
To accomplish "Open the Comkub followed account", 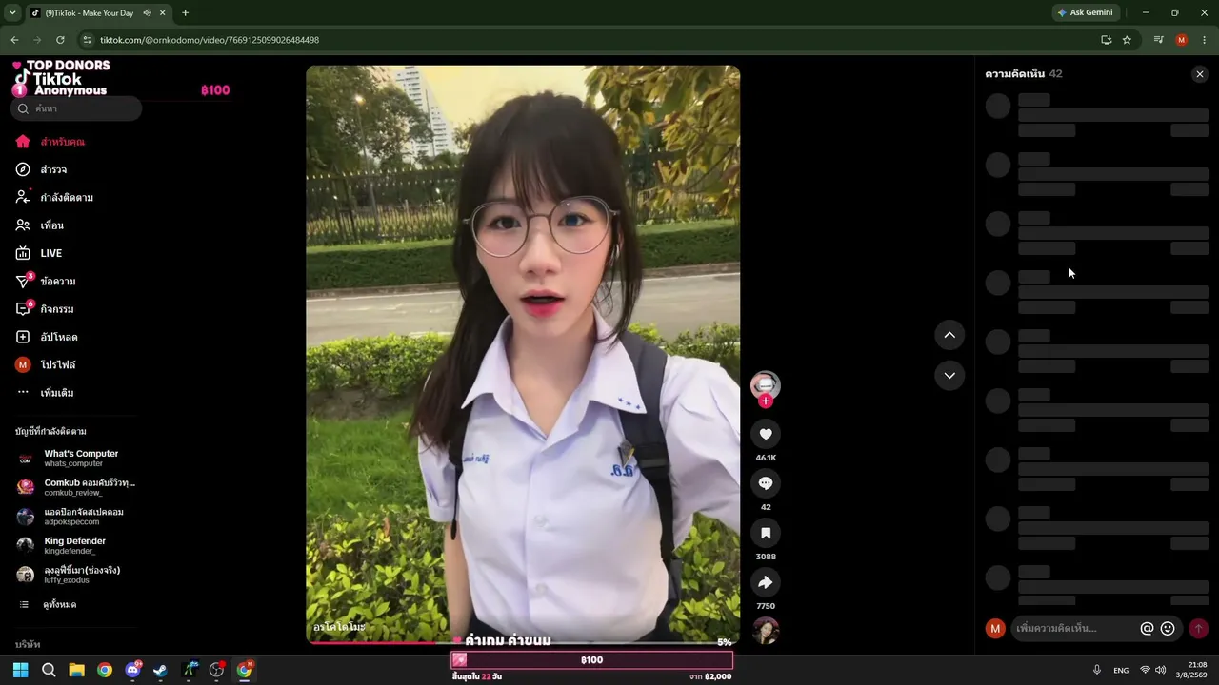I will click(x=76, y=487).
